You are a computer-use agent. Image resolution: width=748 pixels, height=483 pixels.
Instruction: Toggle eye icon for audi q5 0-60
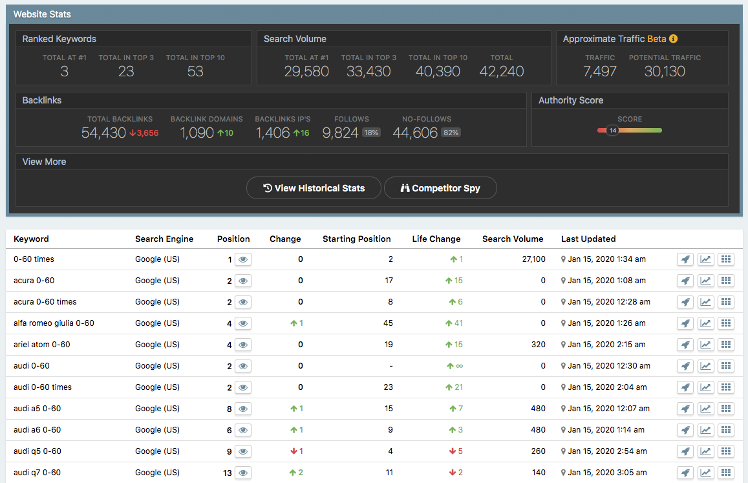pos(243,452)
